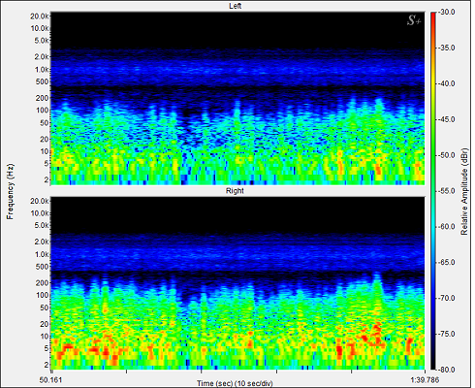Click the S+ logo icon

point(414,20)
